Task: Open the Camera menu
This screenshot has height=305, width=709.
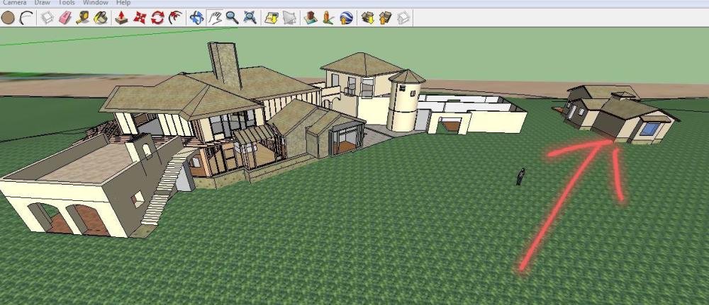Action: (14, 3)
